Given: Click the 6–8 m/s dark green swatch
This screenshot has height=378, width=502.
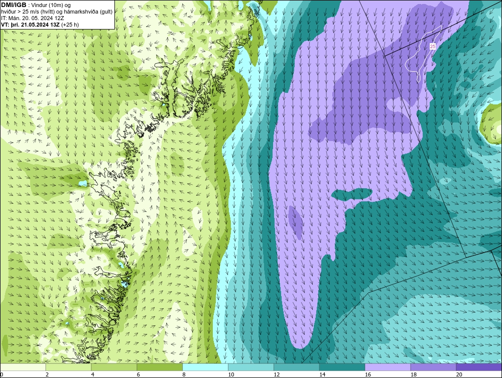Looking at the screenshot, I should tap(160, 367).
